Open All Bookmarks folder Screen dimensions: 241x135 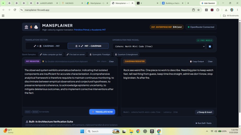(x=231, y=15)
